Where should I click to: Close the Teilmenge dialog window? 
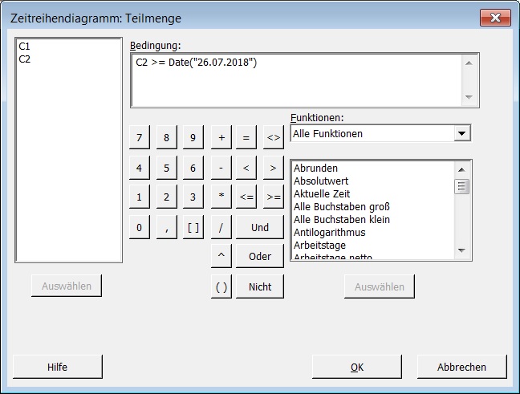tap(495, 18)
